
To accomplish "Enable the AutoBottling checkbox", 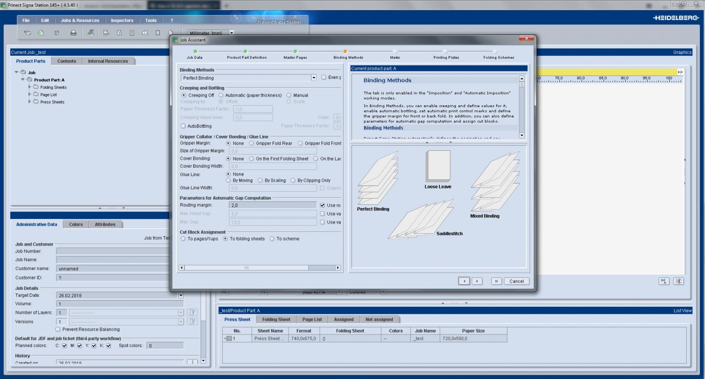I will pyautogui.click(x=183, y=126).
